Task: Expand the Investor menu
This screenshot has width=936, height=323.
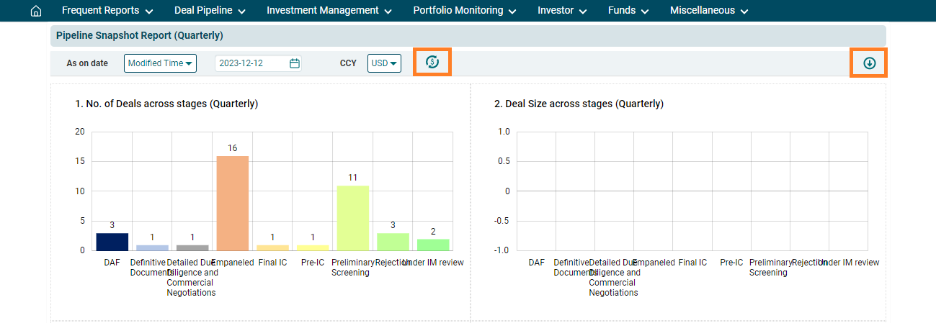Action: pos(562,11)
